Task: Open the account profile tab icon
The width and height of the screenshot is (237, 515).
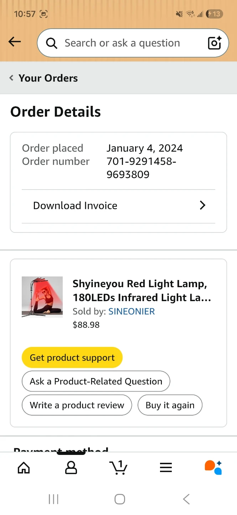Action: point(71,467)
